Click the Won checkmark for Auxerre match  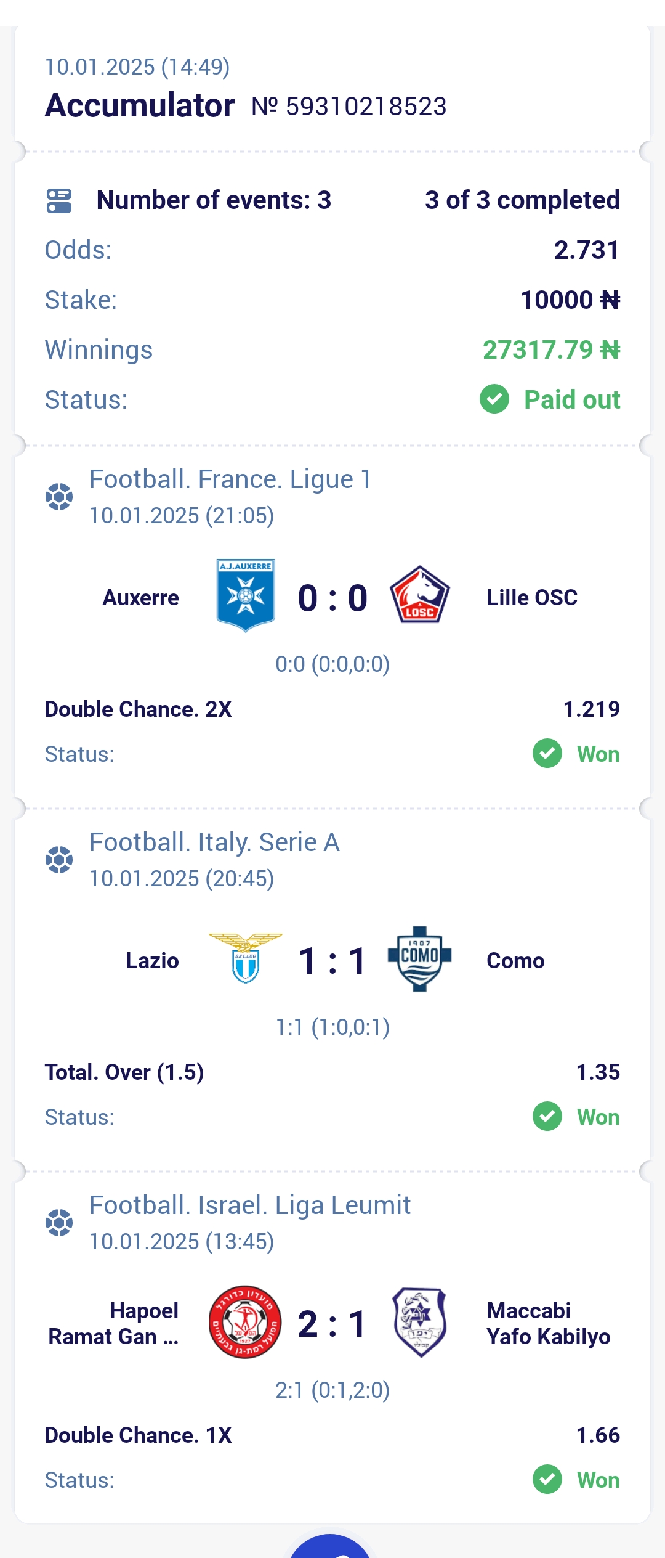(547, 753)
